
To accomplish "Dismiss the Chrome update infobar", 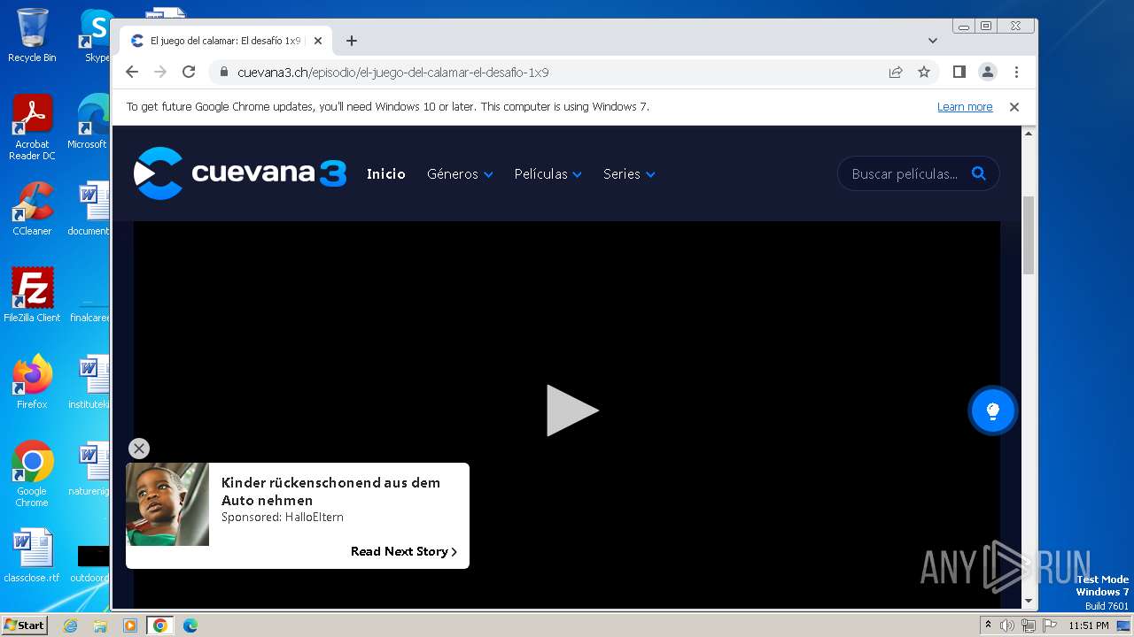I will tap(1014, 107).
